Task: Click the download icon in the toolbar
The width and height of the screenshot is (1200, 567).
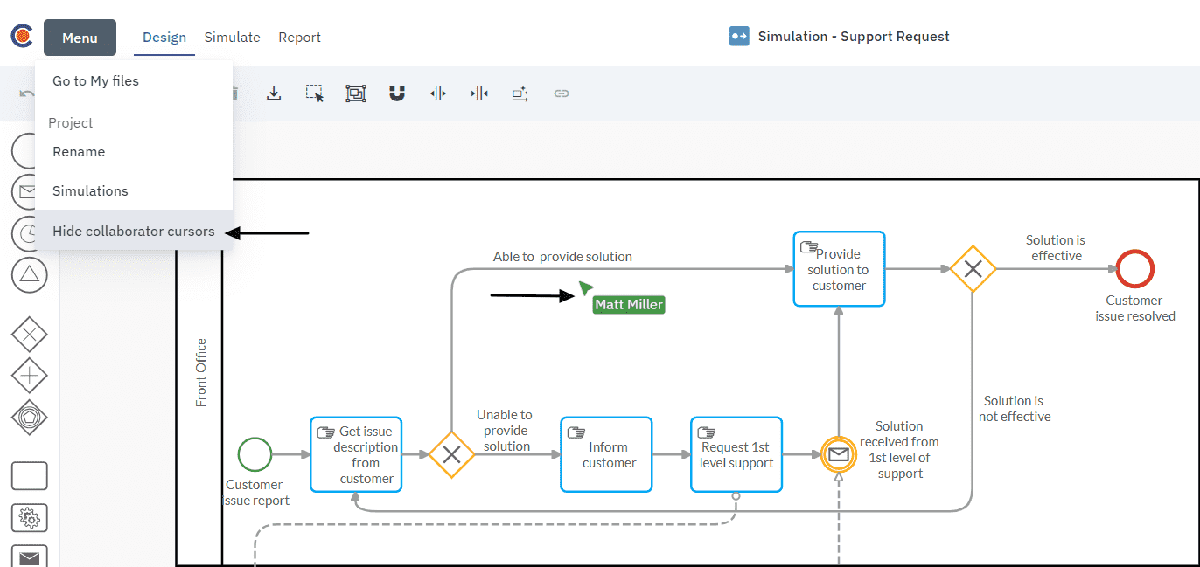Action: tap(274, 93)
